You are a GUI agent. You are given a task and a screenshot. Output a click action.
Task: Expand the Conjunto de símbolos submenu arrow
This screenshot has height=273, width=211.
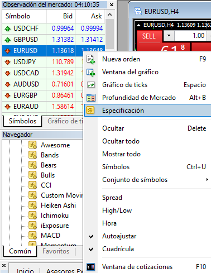point(207,180)
